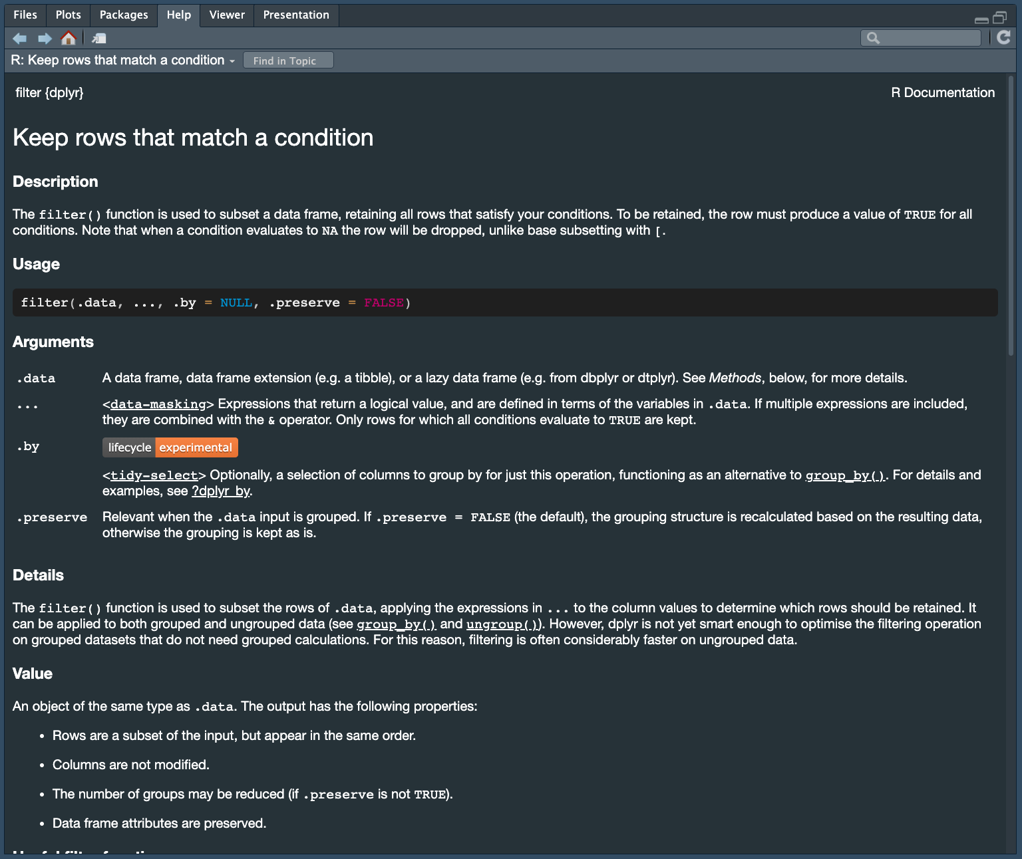1022x859 pixels.
Task: Open the Plots tab
Action: coord(68,15)
